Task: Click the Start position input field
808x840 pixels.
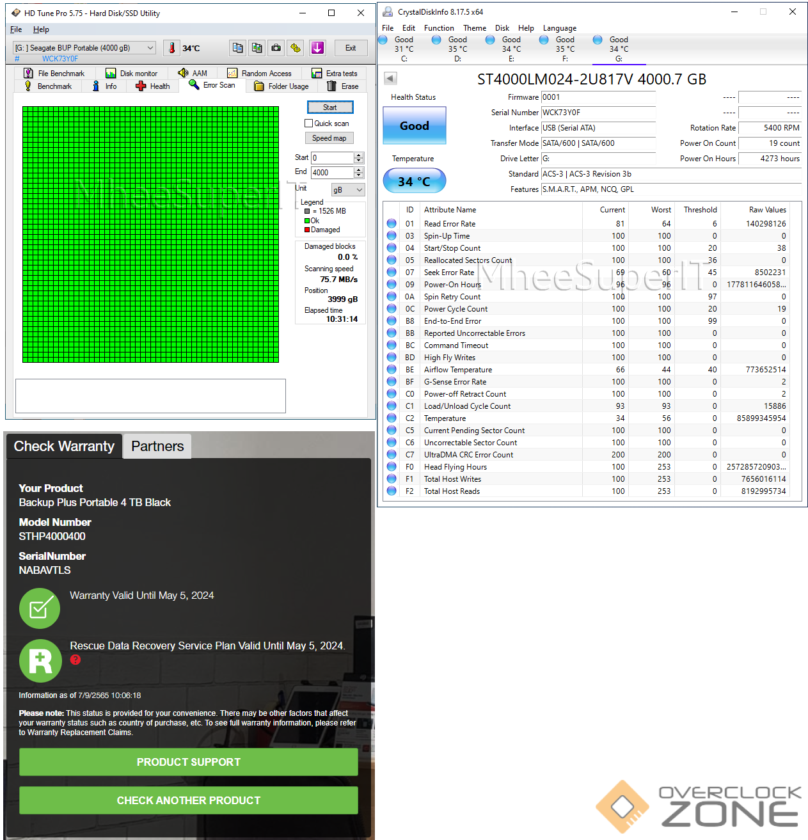Action: pyautogui.click(x=333, y=157)
